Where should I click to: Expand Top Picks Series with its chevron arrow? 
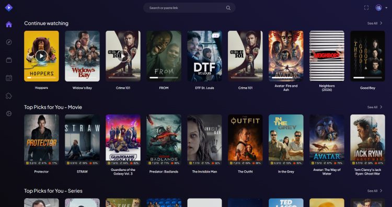(x=381, y=191)
